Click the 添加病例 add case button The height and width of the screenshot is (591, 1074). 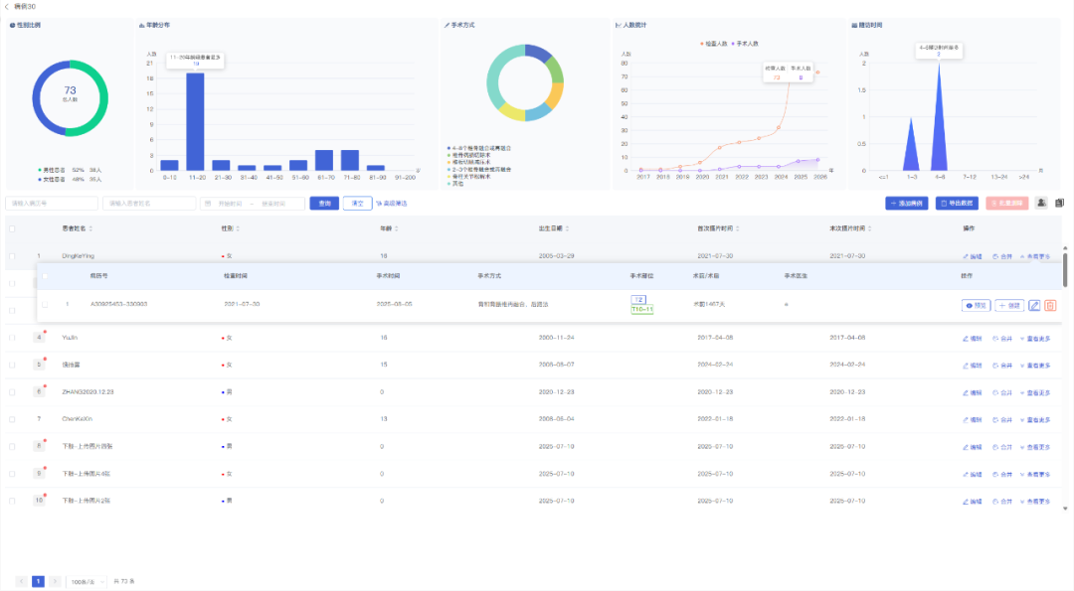(x=907, y=204)
